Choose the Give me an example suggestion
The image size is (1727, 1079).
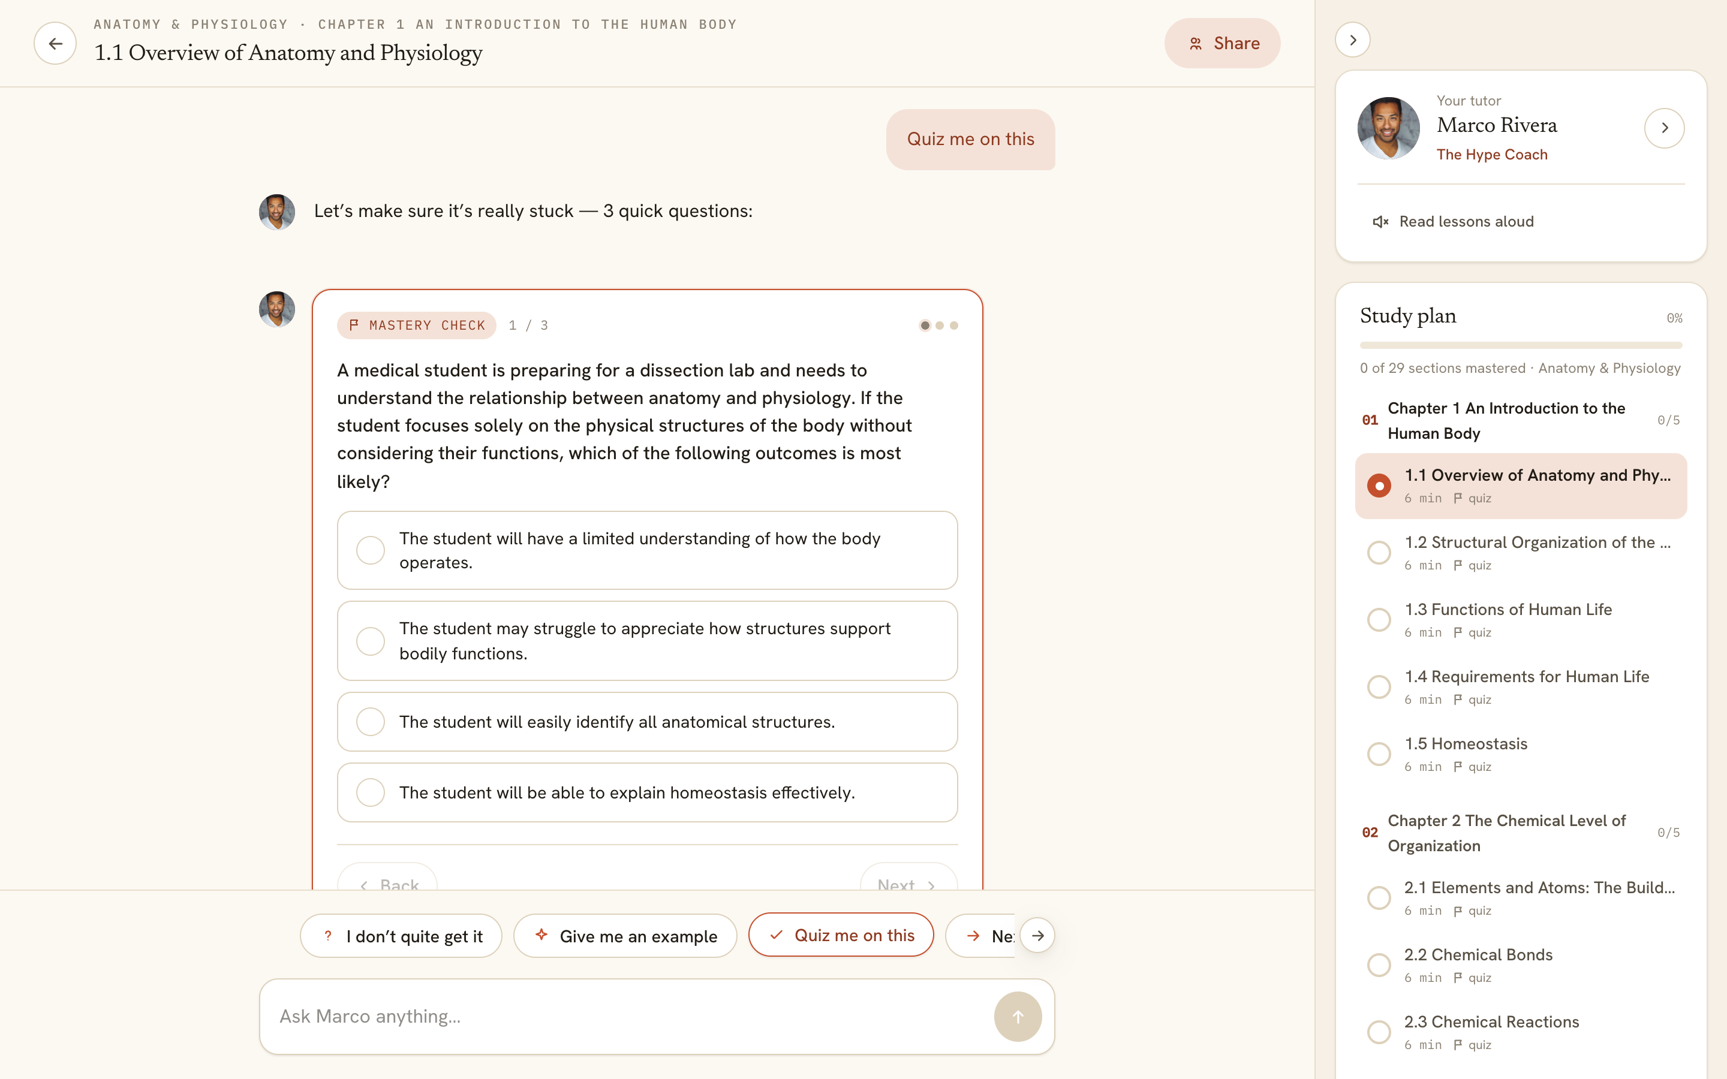point(625,936)
